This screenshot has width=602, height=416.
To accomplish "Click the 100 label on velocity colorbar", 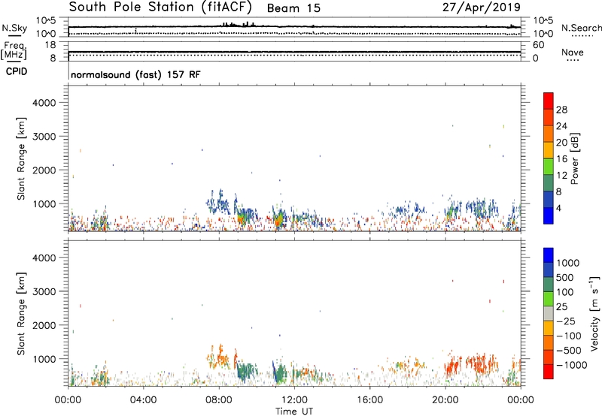I will click(565, 292).
